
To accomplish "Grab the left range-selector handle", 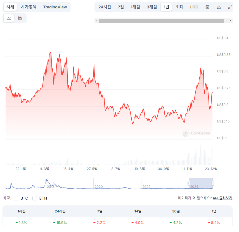I will tap(189, 183).
